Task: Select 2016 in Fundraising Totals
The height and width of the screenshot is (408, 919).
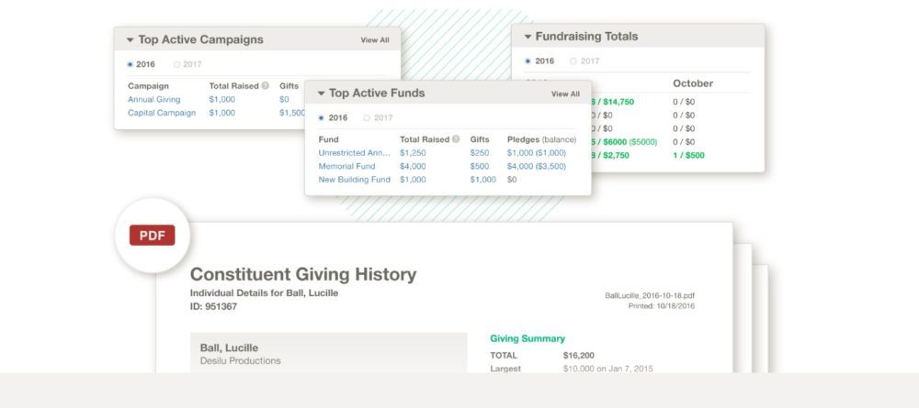Action: coord(528,61)
